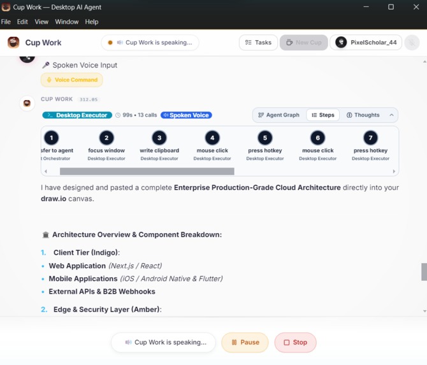Click the steps scrollbar right arrow
This screenshot has width=427, height=365.
[394, 171]
